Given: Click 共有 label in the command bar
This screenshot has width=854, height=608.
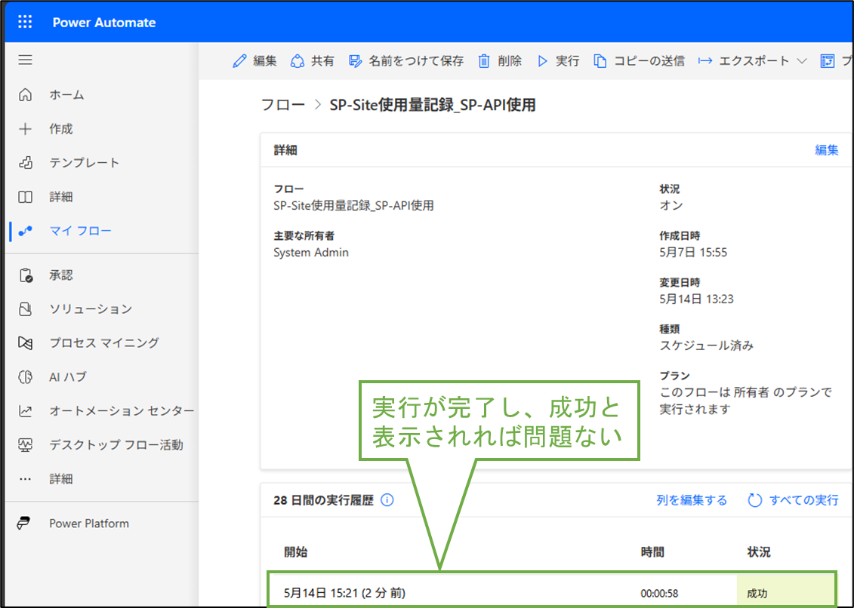Looking at the screenshot, I should point(322,61).
